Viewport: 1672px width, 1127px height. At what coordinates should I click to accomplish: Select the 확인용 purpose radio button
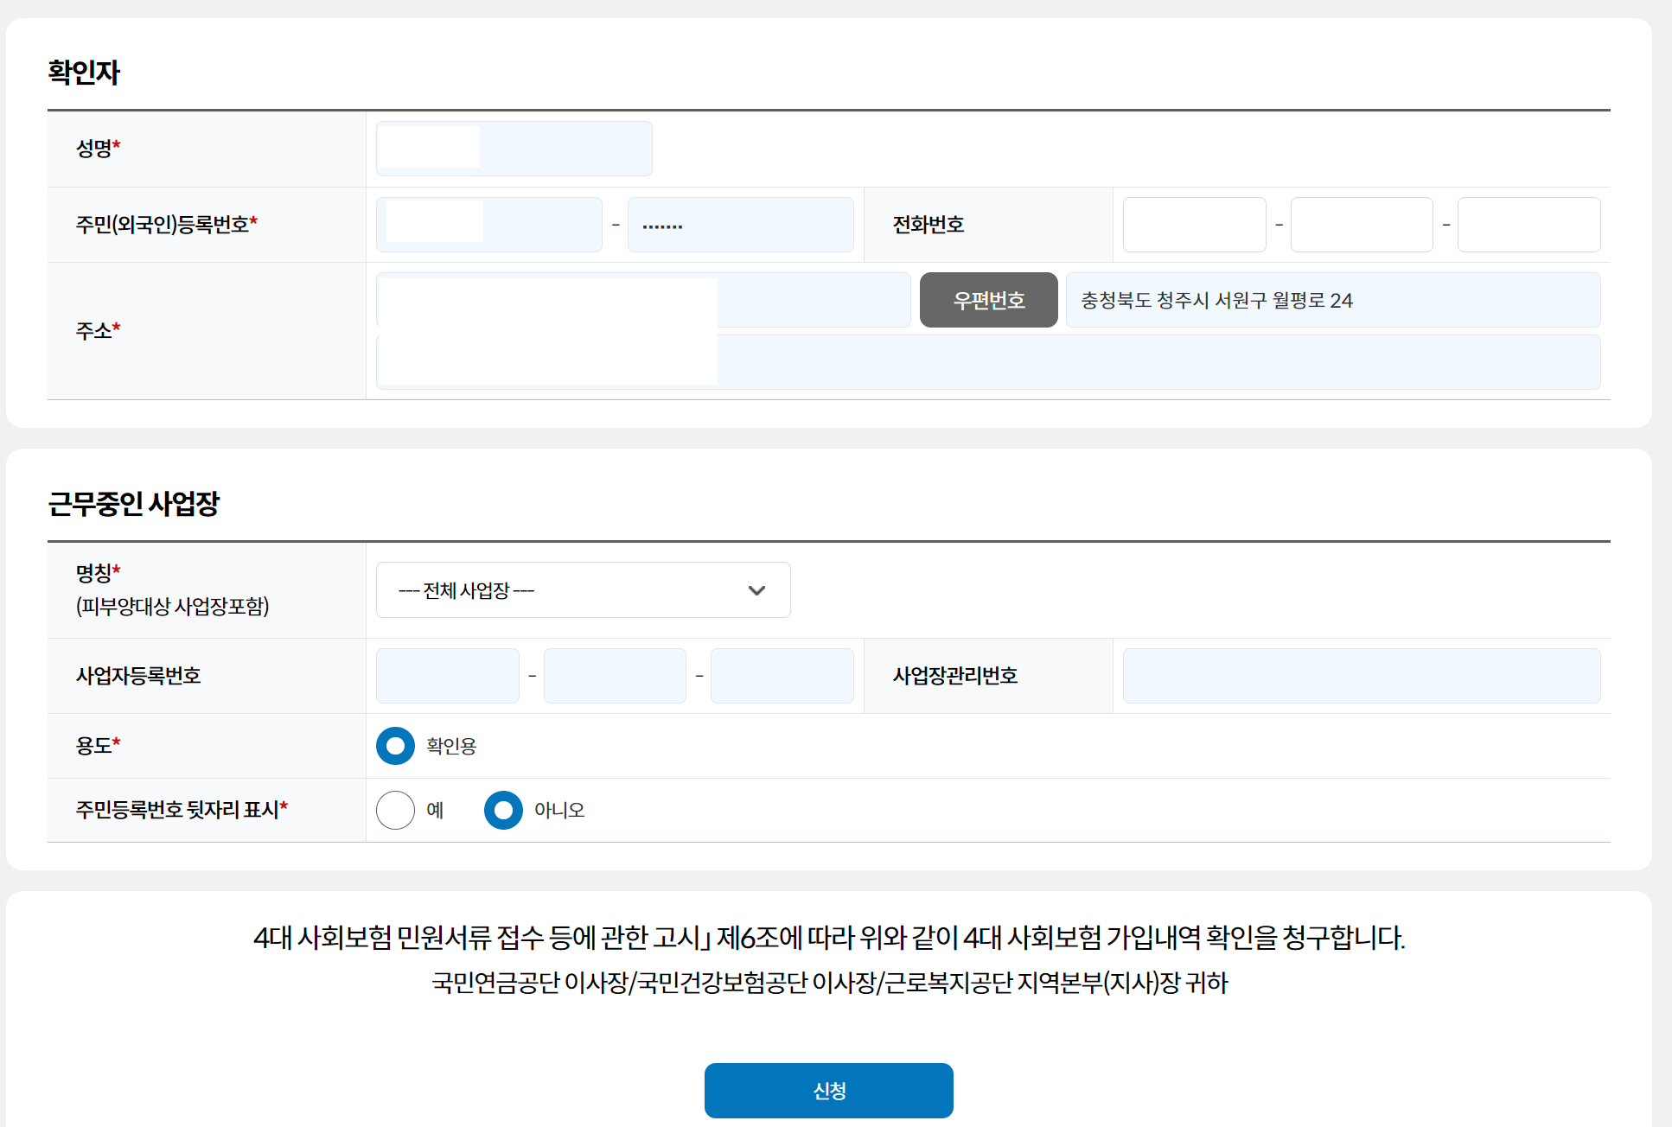point(395,746)
